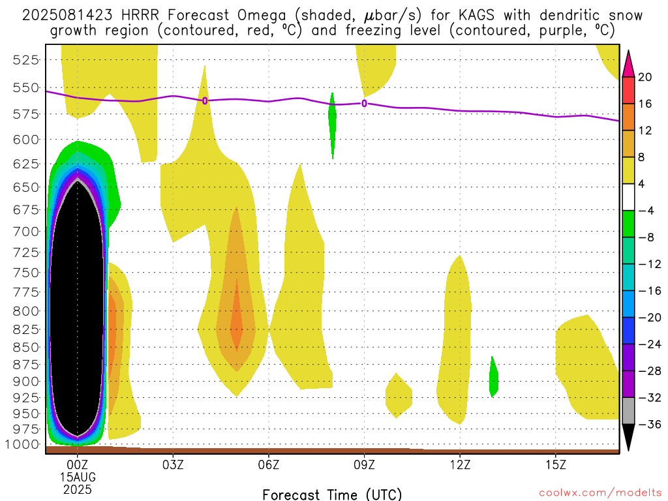The width and height of the screenshot is (668, 501).
Task: Click the 875 pressure level label
Action: [26, 365]
